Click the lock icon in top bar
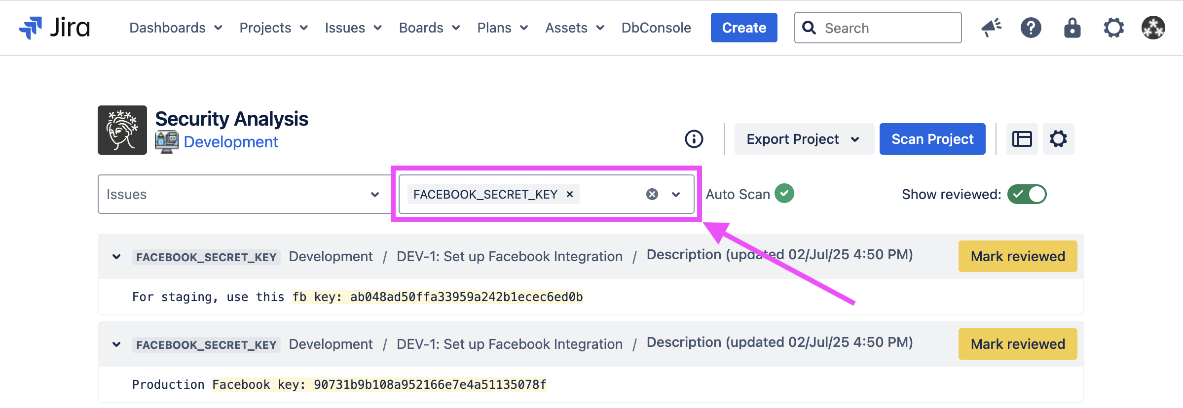The width and height of the screenshot is (1183, 408). pyautogui.click(x=1072, y=28)
